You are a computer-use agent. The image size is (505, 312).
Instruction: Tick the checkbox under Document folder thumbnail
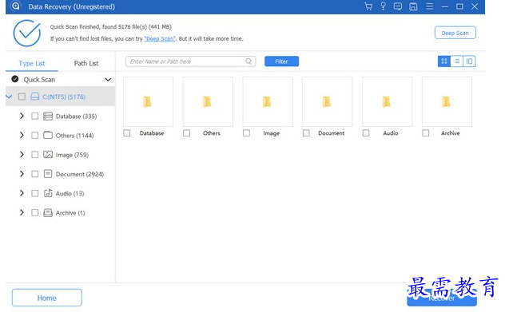(306, 132)
